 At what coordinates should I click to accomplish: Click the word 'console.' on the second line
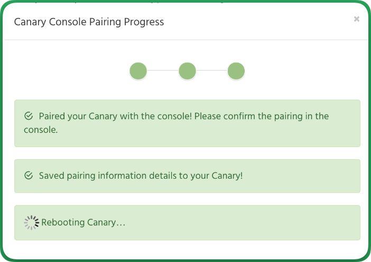tap(41, 130)
